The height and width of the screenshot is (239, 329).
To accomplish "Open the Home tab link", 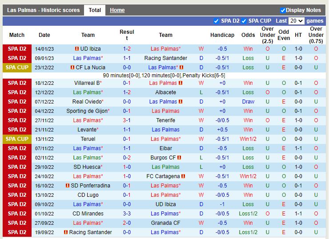I will [x=117, y=10].
